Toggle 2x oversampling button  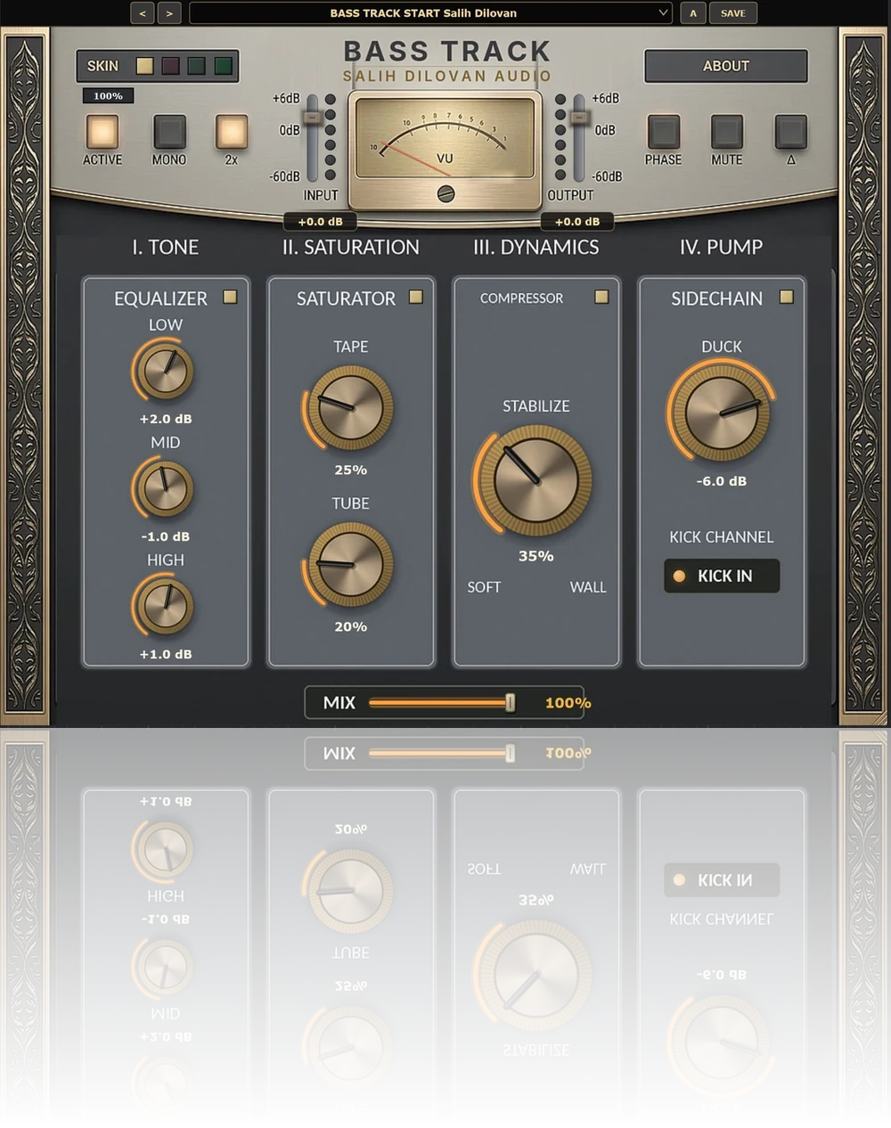pyautogui.click(x=232, y=132)
